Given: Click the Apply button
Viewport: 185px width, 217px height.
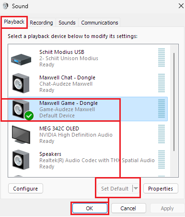Looking at the screenshot, I should point(167,208).
